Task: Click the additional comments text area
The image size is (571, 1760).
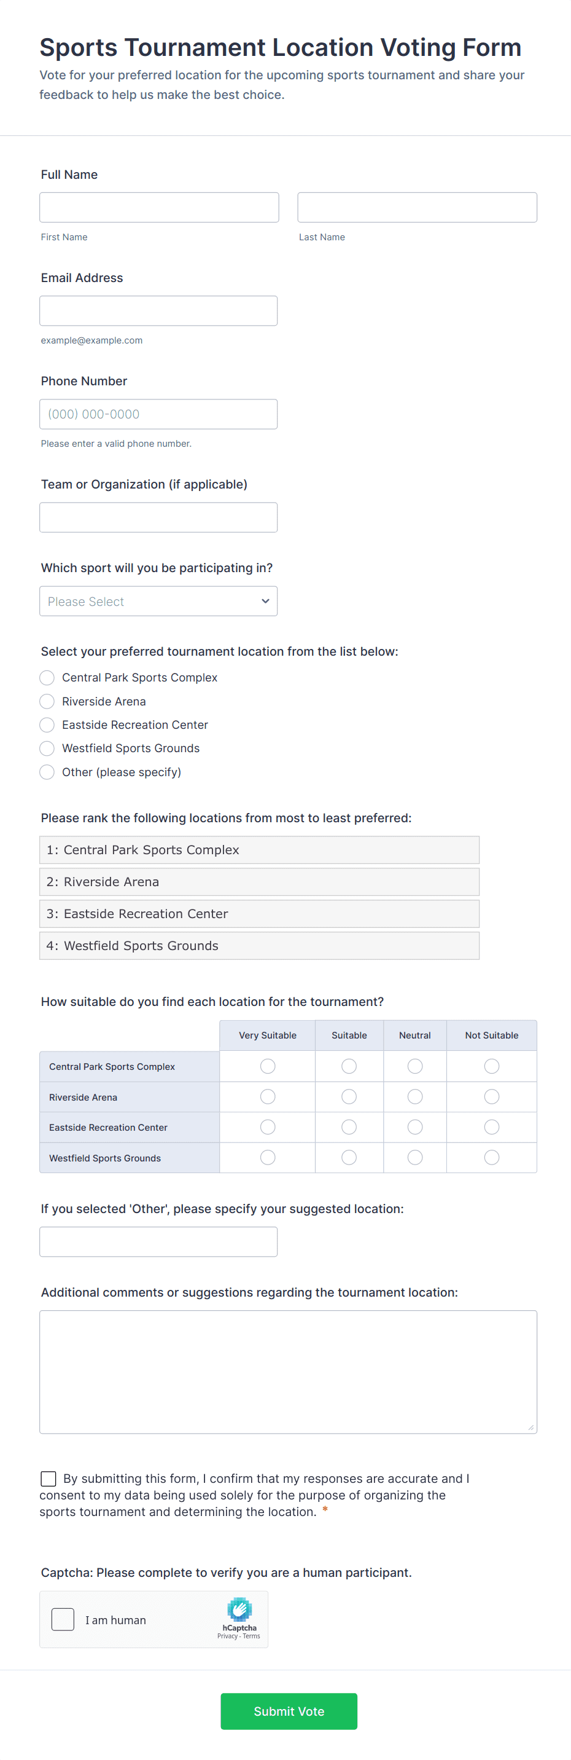Action: [288, 1371]
